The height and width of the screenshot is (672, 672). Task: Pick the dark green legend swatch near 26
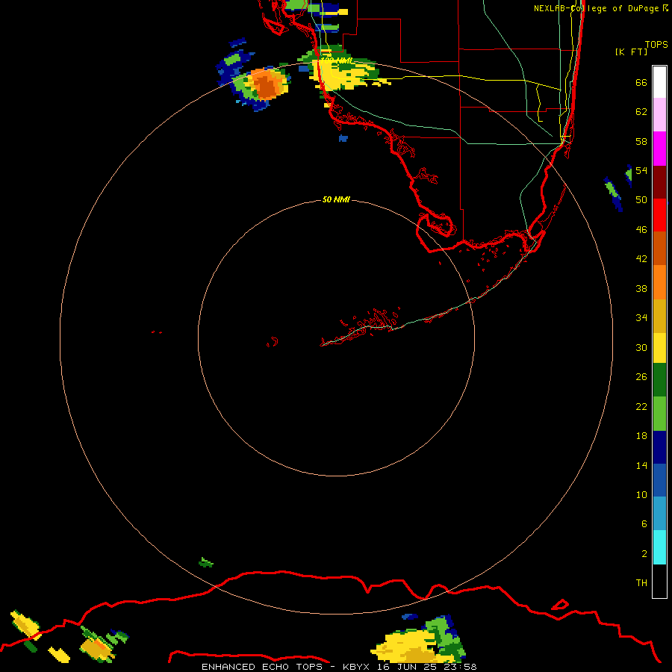click(659, 380)
